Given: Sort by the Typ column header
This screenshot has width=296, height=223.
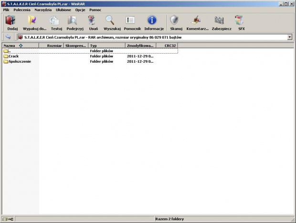Looking at the screenshot, I should pos(106,45).
